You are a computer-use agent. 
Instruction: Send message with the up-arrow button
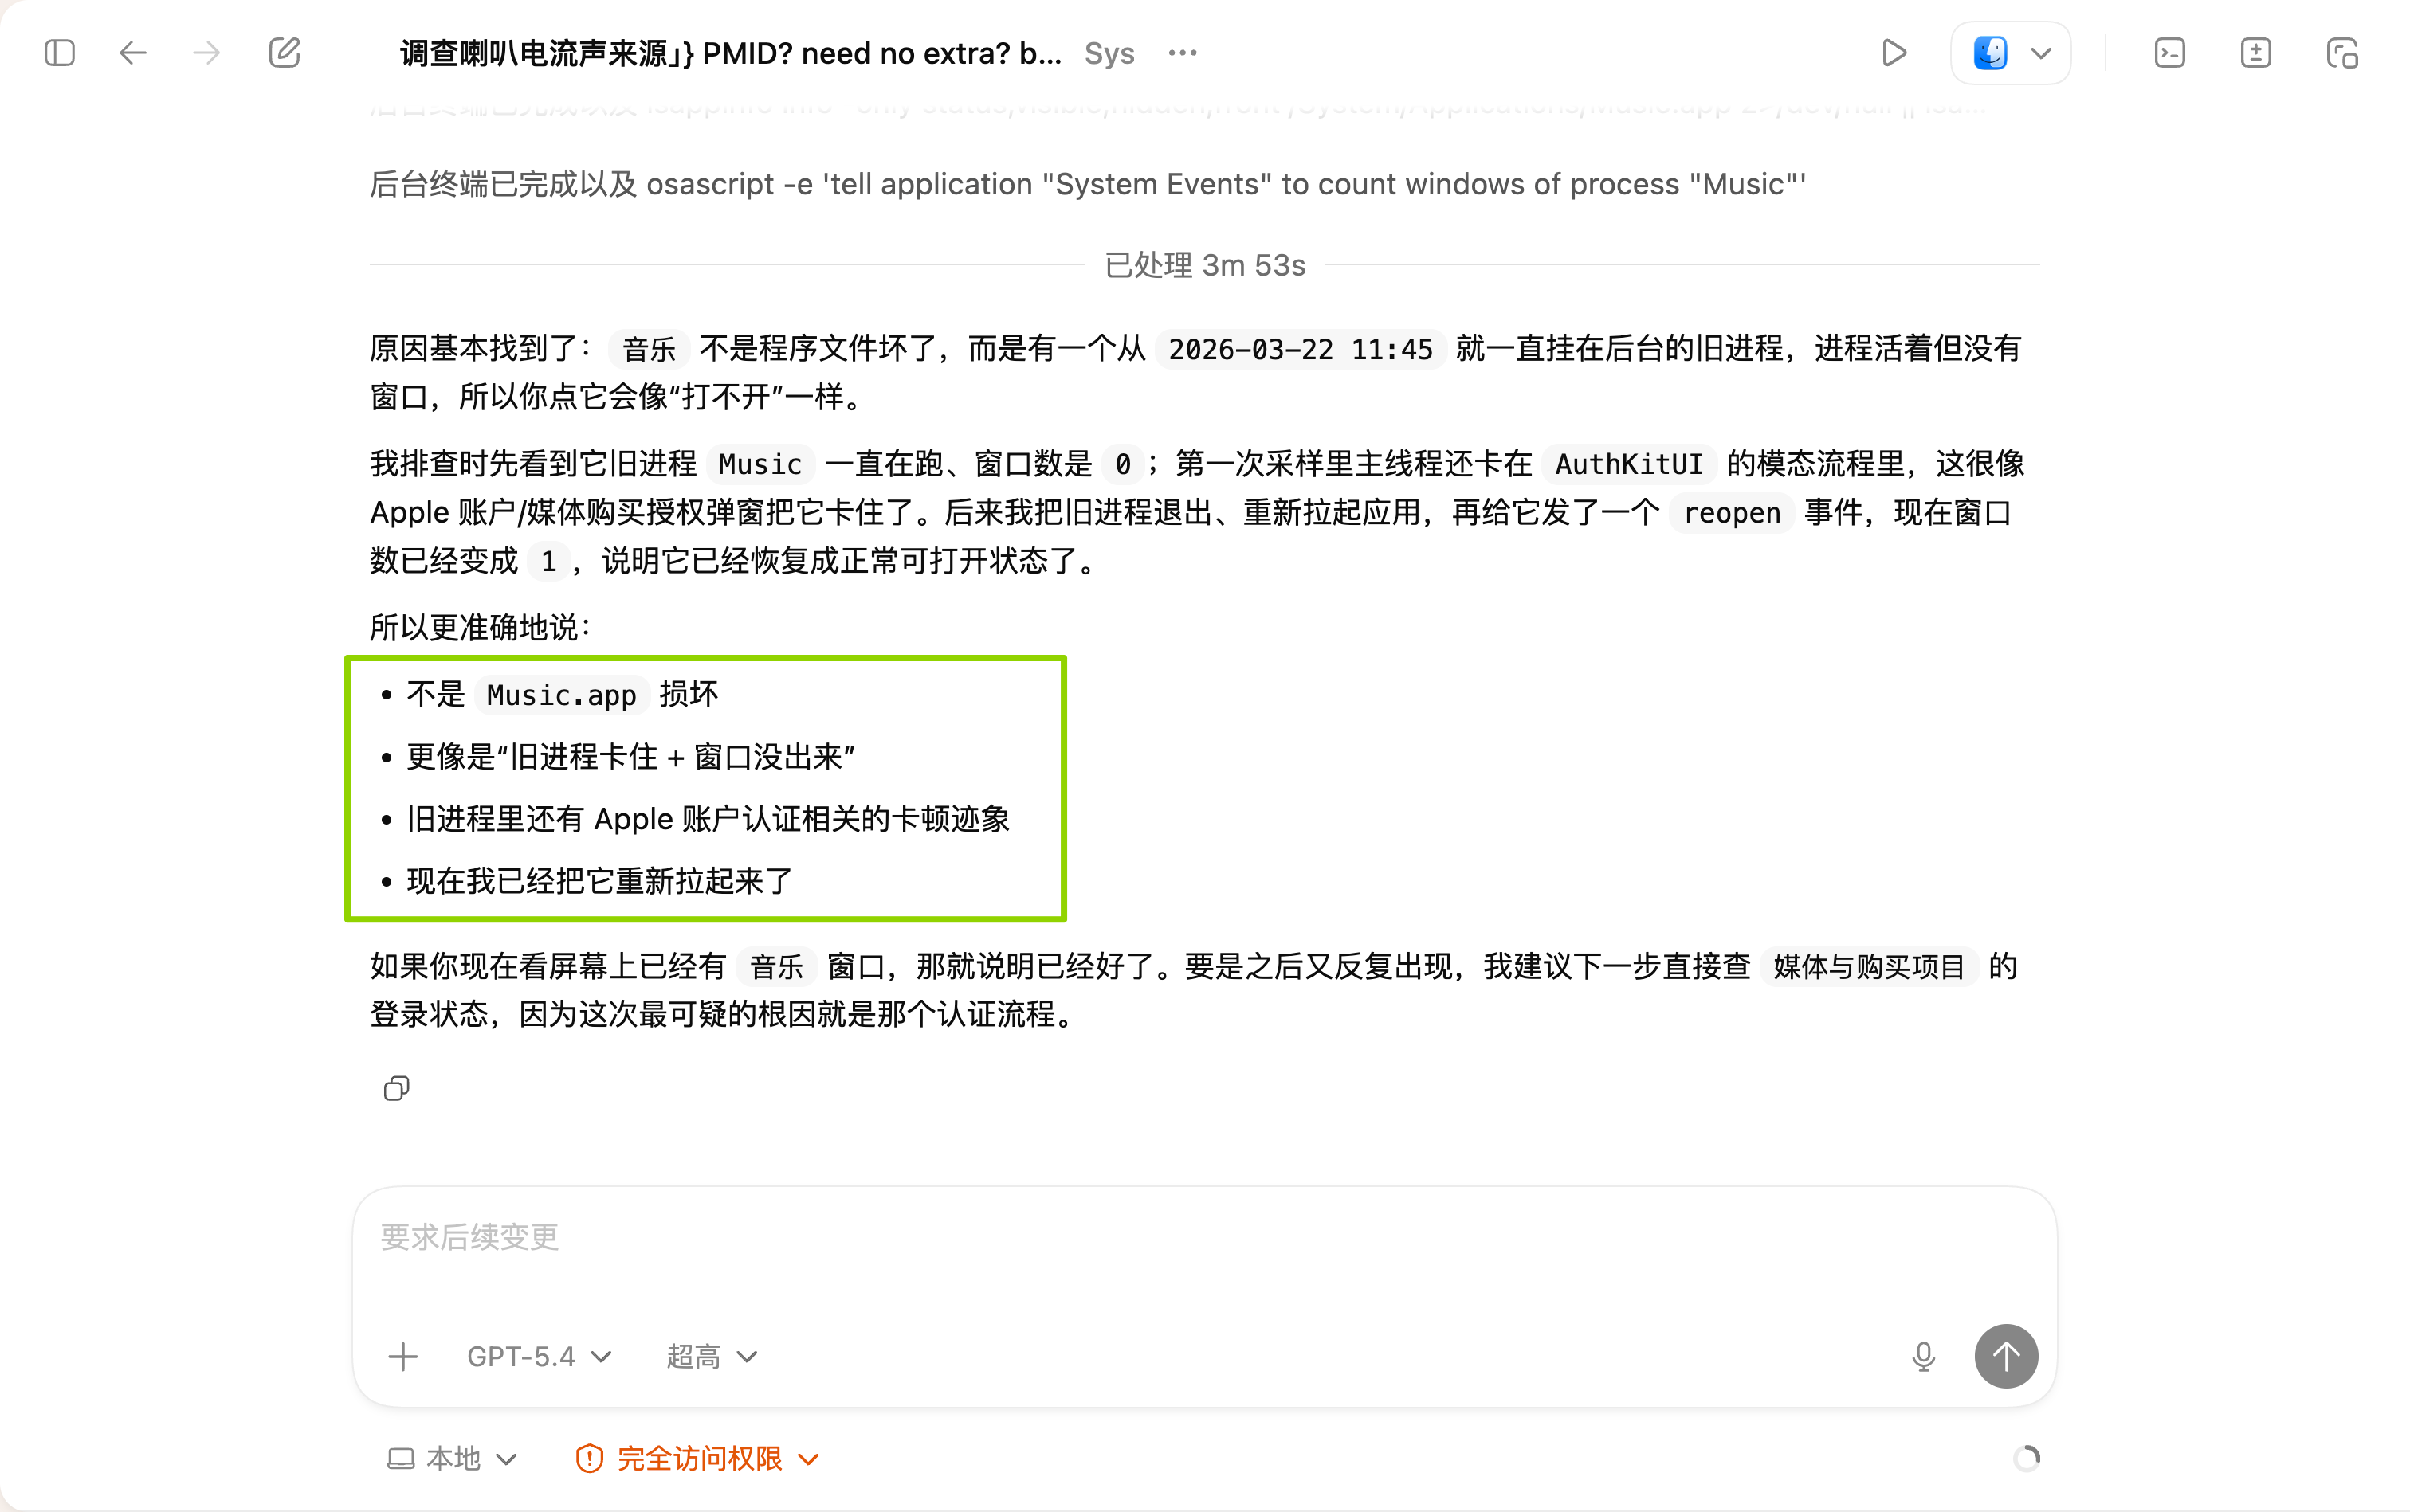[2006, 1356]
